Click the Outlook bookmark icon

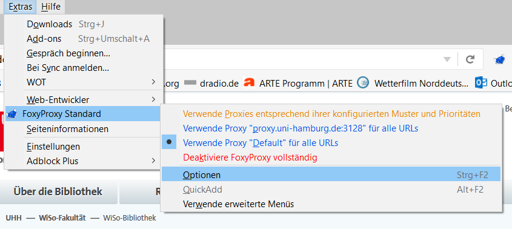coord(481,83)
